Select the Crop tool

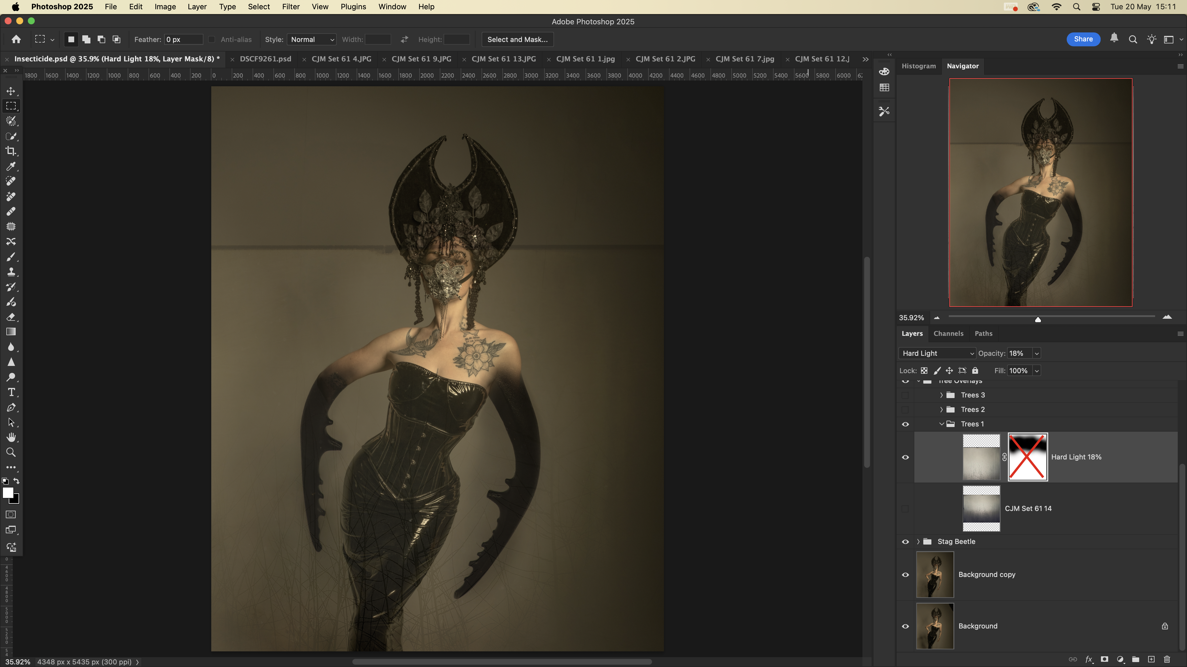click(x=11, y=151)
